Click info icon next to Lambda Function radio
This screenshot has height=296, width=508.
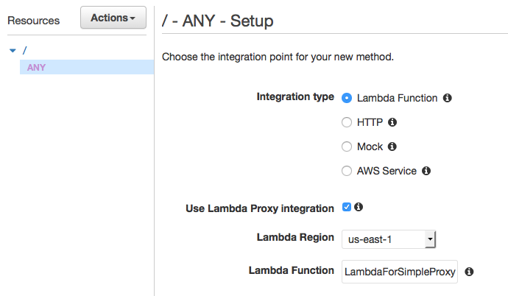[448, 98]
